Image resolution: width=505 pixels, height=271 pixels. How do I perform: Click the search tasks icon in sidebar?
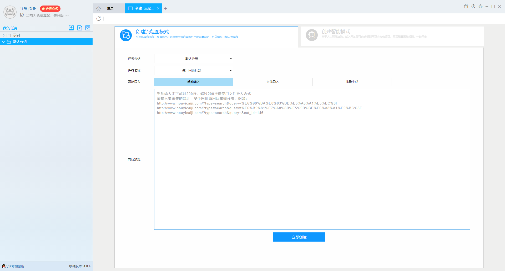tap(88, 28)
